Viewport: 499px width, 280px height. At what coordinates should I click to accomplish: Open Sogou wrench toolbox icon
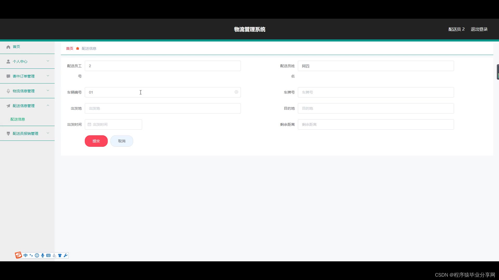pyautogui.click(x=65, y=255)
